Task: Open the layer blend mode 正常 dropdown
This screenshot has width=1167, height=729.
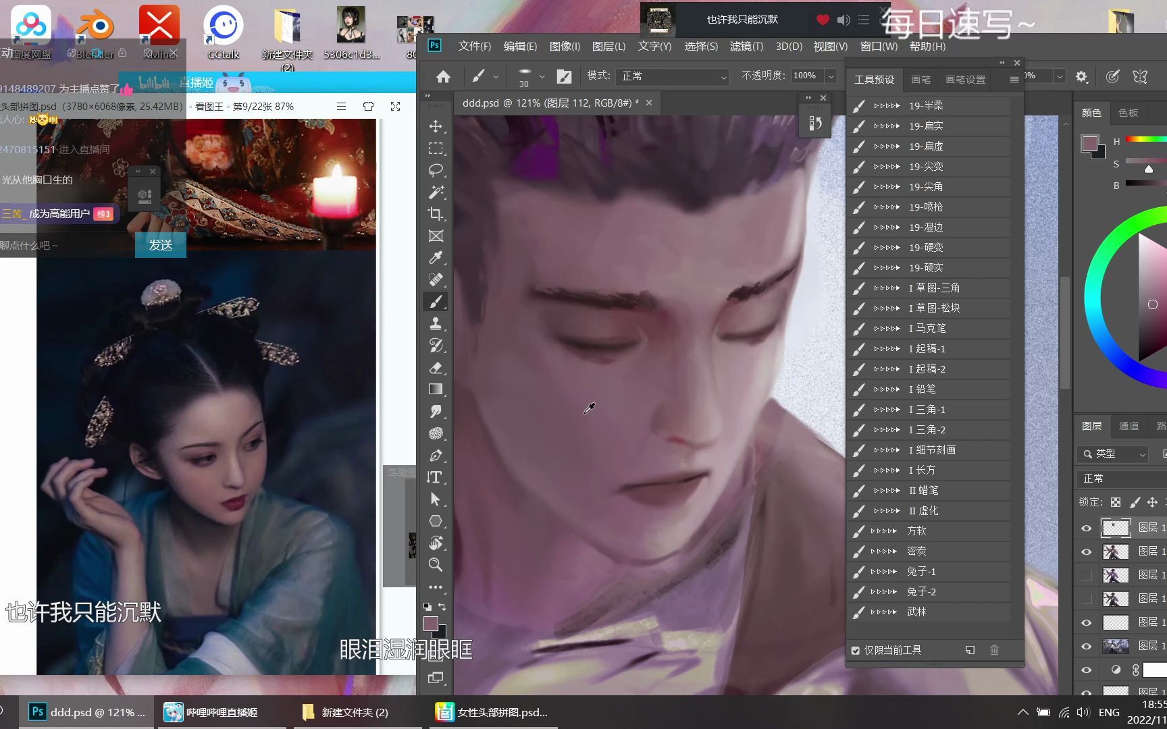Action: [1121, 479]
